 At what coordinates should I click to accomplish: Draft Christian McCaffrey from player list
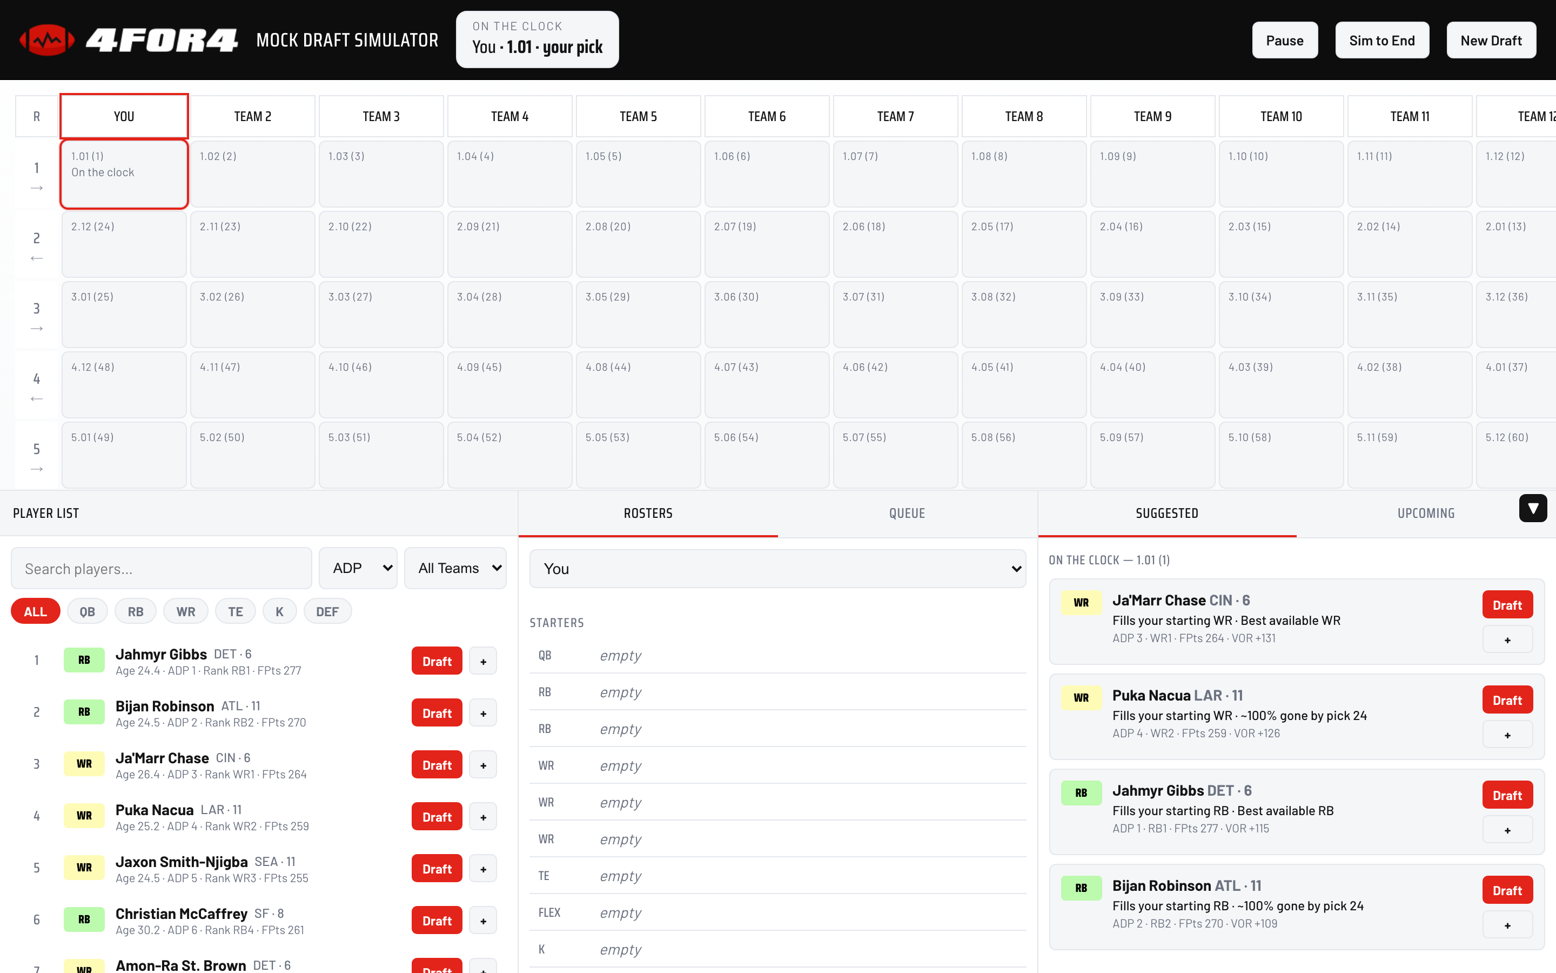[437, 921]
